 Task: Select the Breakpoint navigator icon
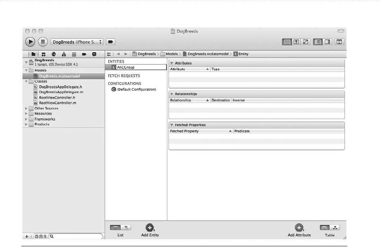point(84,54)
